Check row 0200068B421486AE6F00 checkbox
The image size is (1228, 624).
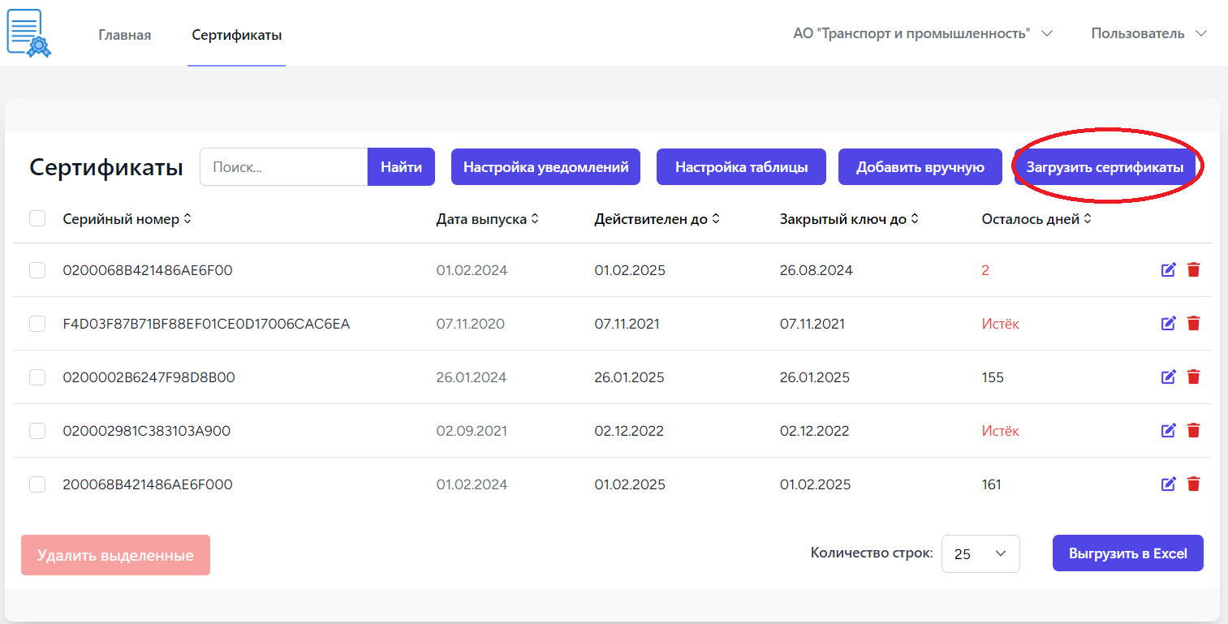tap(37, 270)
